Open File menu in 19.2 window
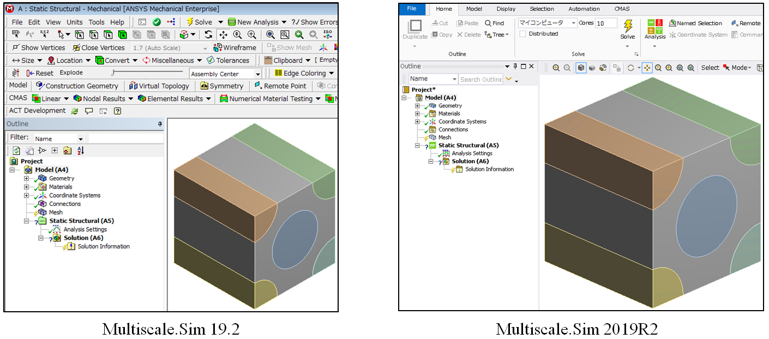 (17, 22)
